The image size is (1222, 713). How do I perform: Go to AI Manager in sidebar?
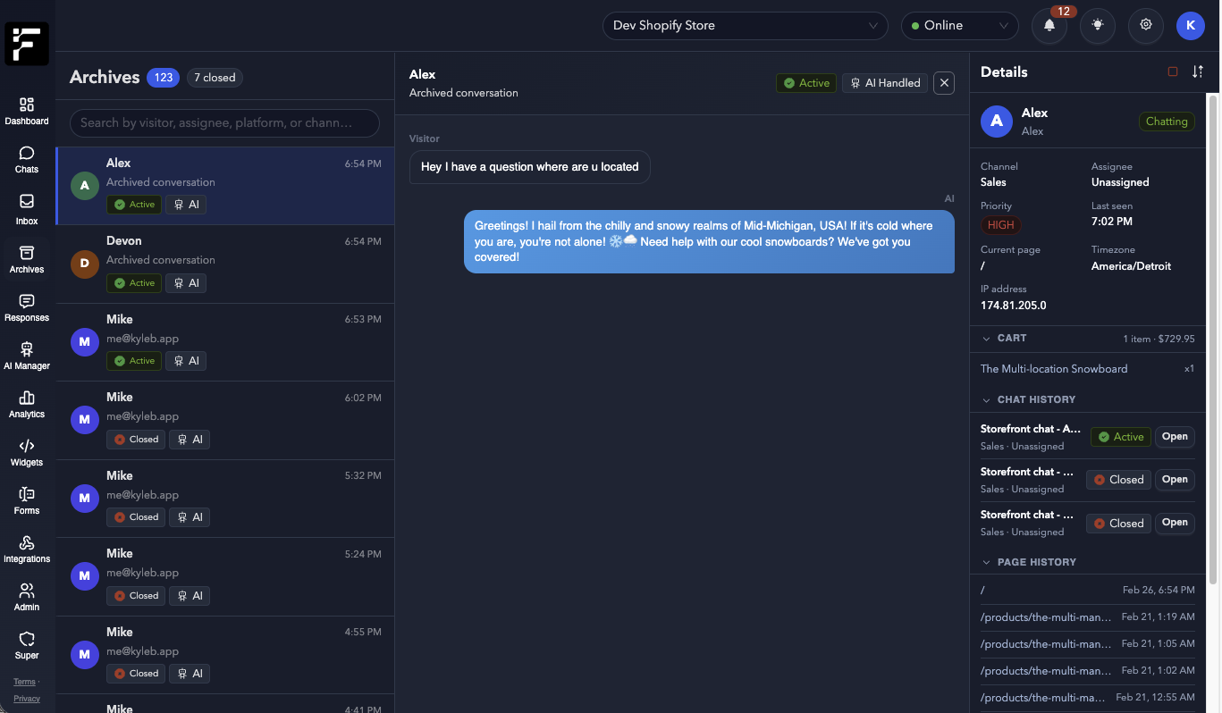pos(27,355)
